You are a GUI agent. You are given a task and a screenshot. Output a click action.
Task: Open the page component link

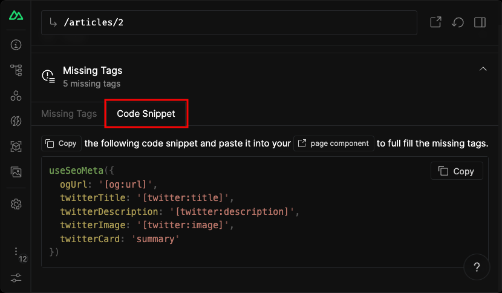333,143
